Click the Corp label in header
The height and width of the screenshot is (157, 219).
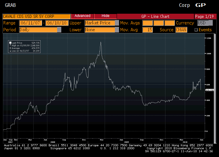[184, 5]
